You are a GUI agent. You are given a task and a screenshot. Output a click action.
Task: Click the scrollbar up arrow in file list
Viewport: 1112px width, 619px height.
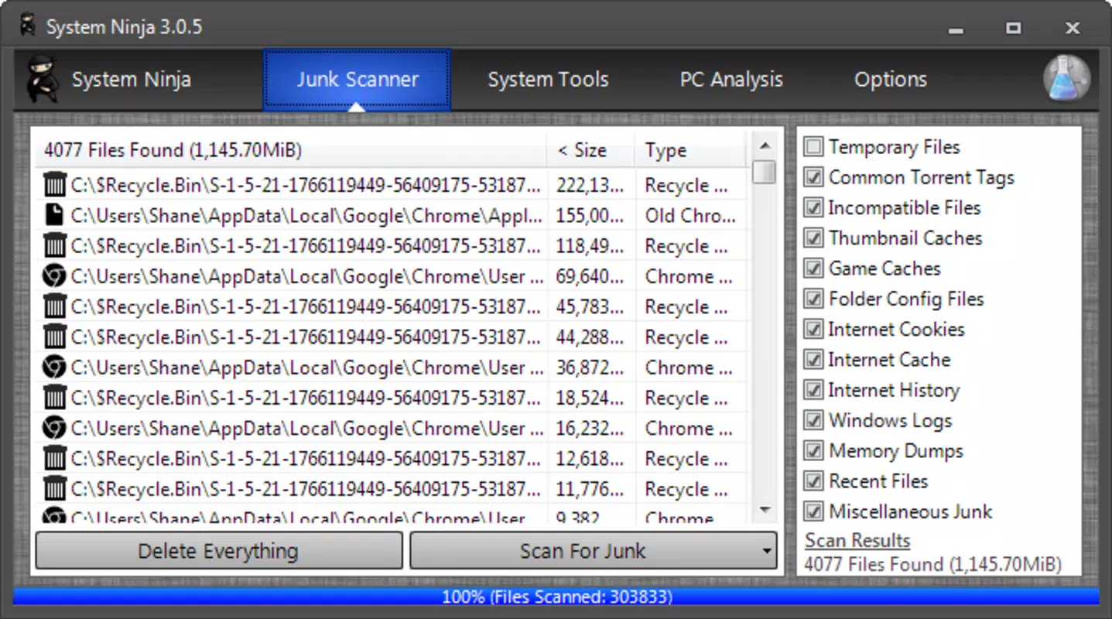765,145
